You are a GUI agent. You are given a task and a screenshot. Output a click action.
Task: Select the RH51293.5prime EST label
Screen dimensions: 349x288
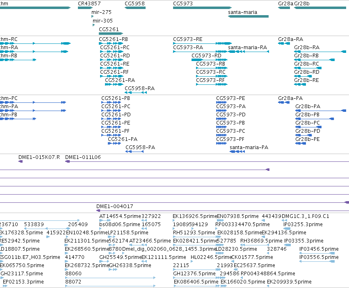pos(194,233)
